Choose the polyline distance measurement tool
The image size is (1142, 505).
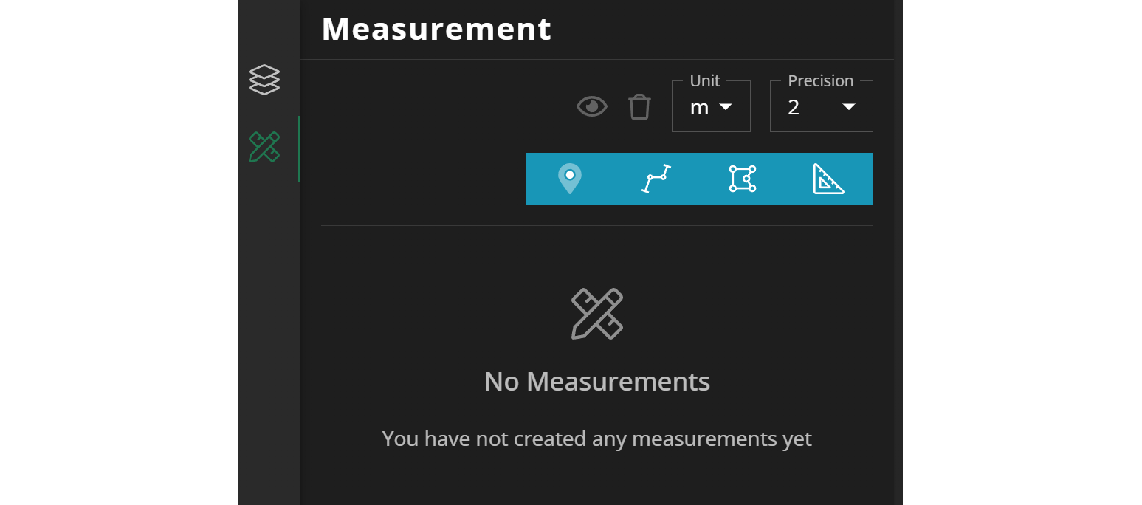click(x=656, y=179)
